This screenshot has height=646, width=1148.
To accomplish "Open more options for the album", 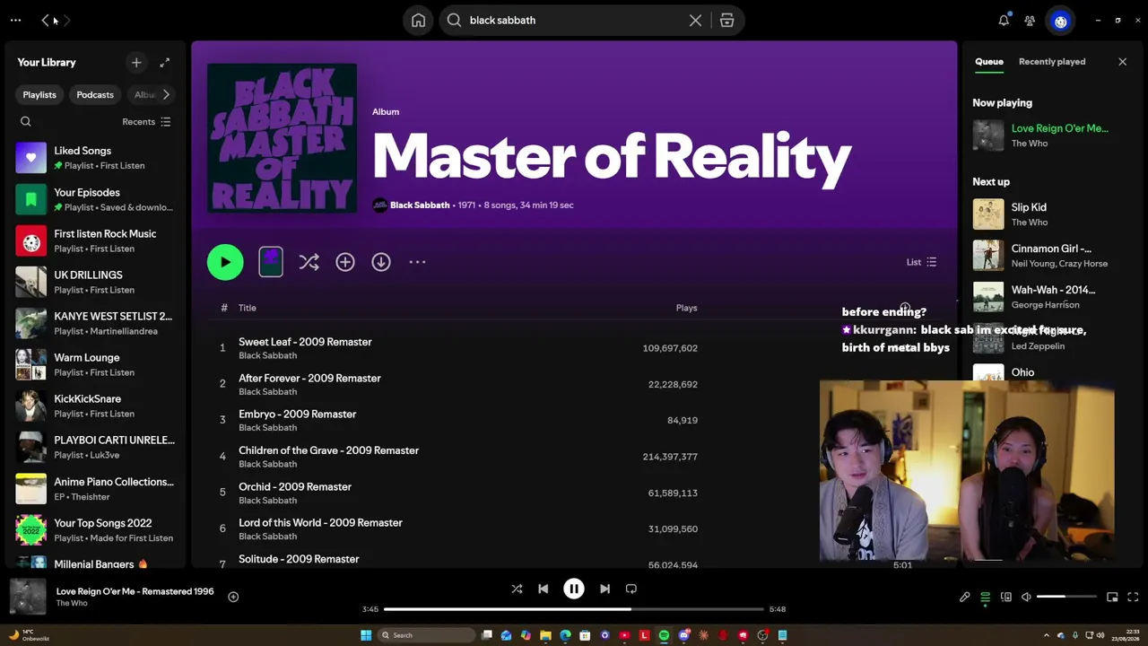I will 417,262.
